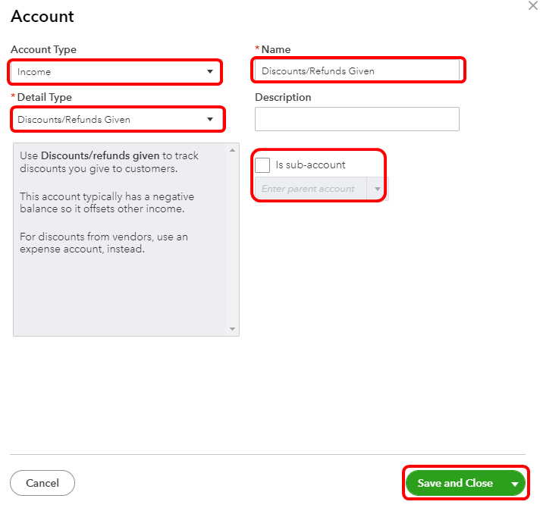
Task: Open the Account Type dropdown showing Income
Action: point(115,72)
